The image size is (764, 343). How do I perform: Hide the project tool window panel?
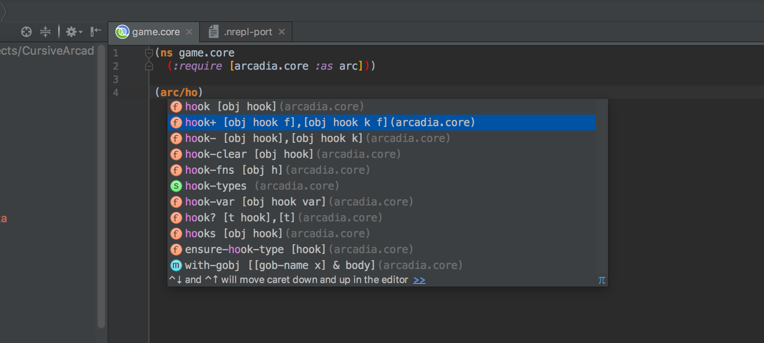96,32
